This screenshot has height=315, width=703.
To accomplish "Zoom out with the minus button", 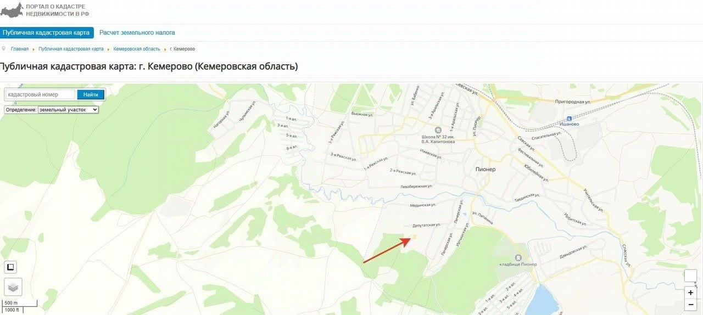I will [x=690, y=305].
